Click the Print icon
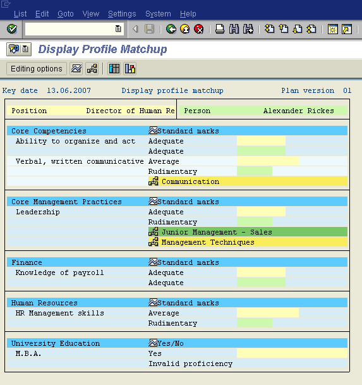This screenshot has height=385, width=362. pos(220,29)
